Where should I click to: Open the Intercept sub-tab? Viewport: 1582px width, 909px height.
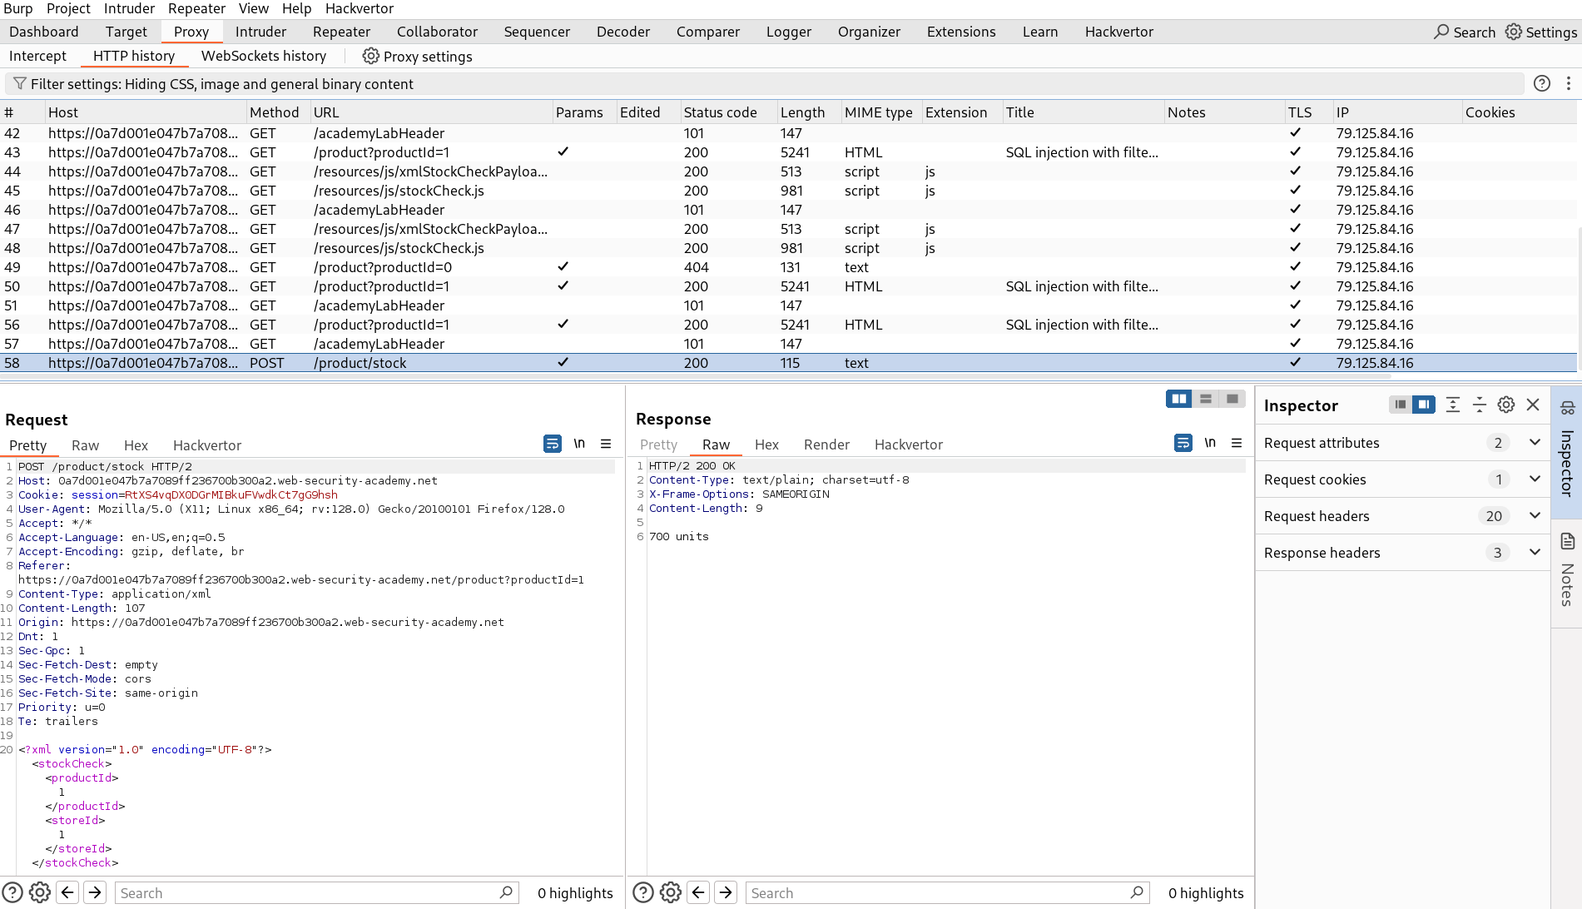(x=37, y=56)
